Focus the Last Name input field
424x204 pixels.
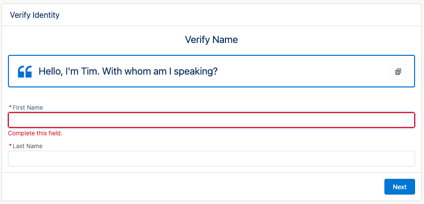(x=212, y=159)
